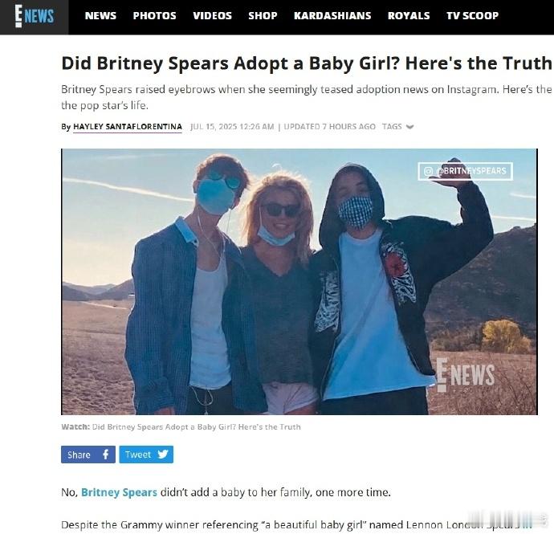Click the E! News logo

pyautogui.click(x=35, y=16)
